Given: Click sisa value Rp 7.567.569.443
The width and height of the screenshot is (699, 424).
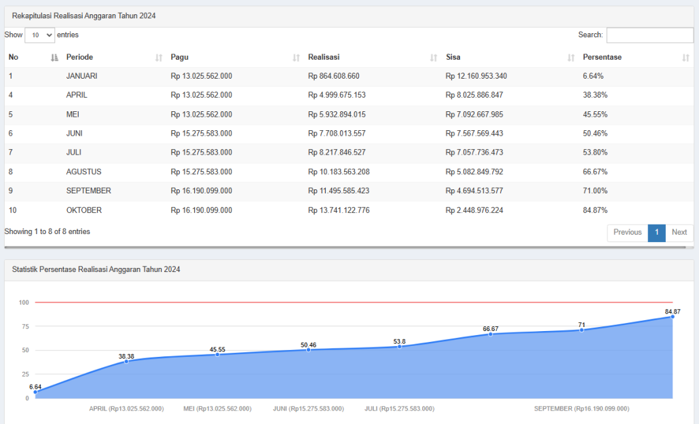Looking at the screenshot, I should (474, 134).
